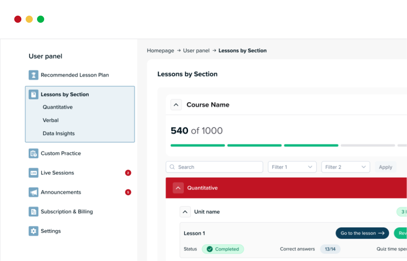Click the Recommended Lesson Plan icon
Viewport: 407px width, 261px height.
34,75
